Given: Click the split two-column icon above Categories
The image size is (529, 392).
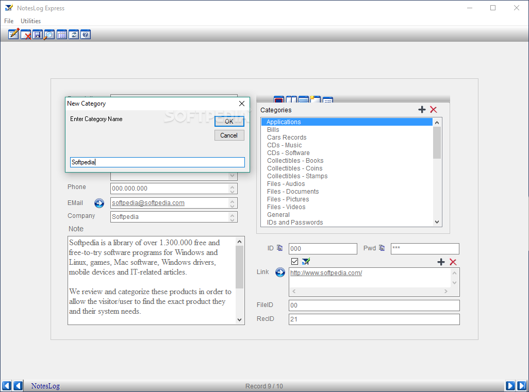Looking at the screenshot, I should (x=291, y=99).
